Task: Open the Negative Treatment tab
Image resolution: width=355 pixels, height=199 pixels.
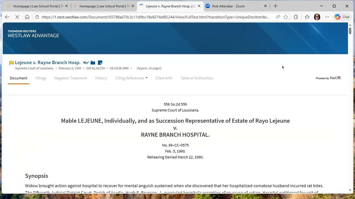Action: (x=71, y=78)
